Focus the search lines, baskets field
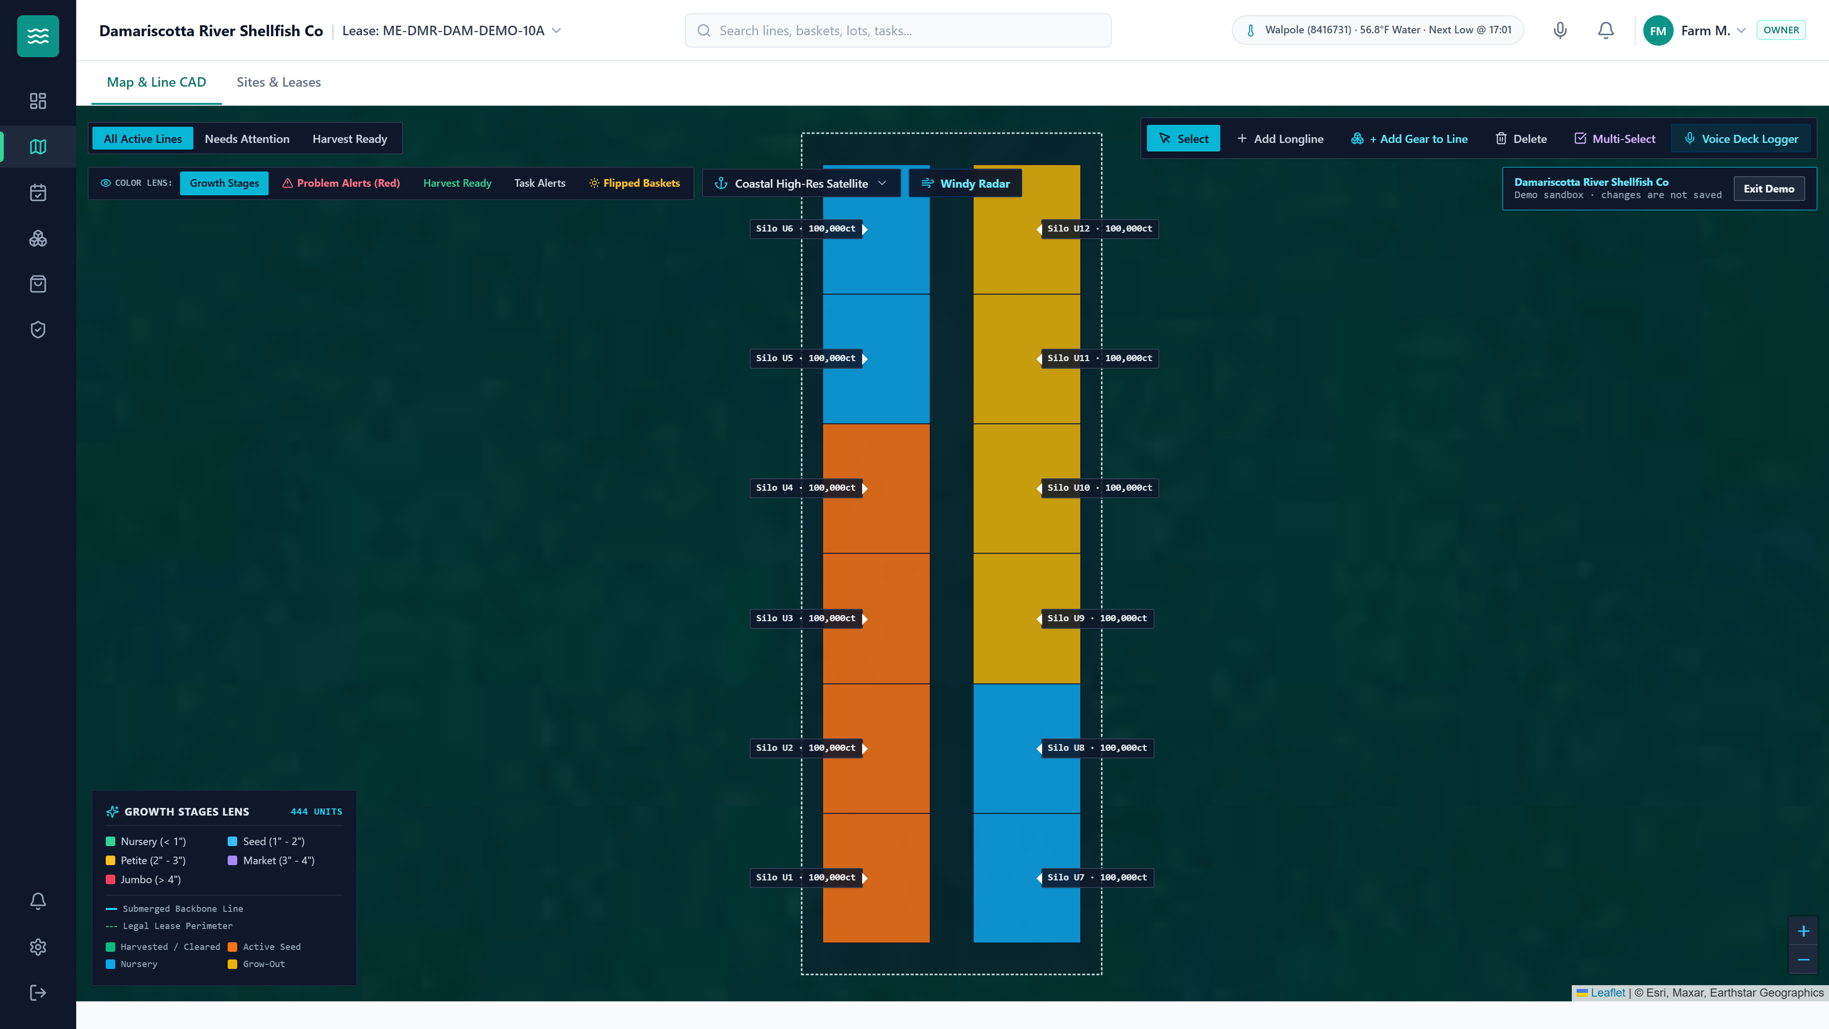Image resolution: width=1829 pixels, height=1029 pixels. (897, 30)
